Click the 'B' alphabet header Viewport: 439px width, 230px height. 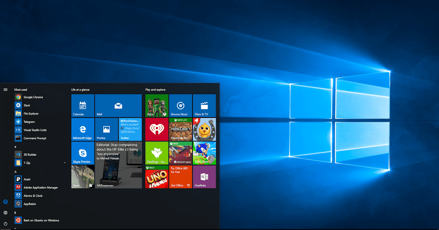click(x=15, y=212)
